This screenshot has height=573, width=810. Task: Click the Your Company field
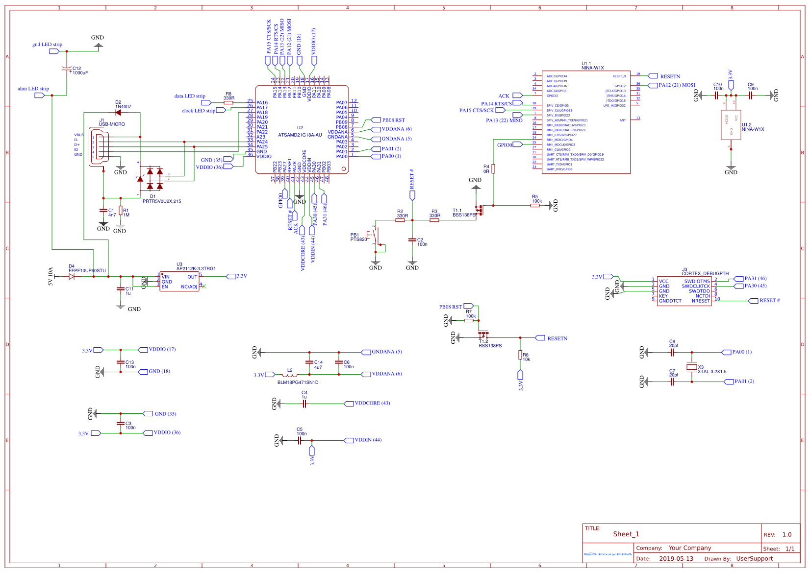point(690,548)
